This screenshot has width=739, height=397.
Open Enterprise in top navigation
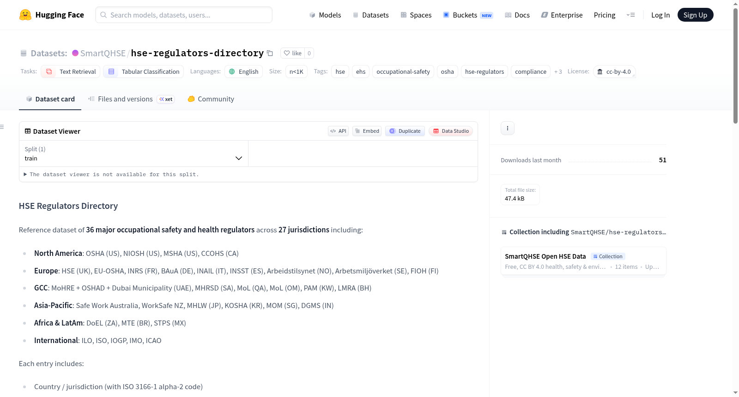(562, 15)
